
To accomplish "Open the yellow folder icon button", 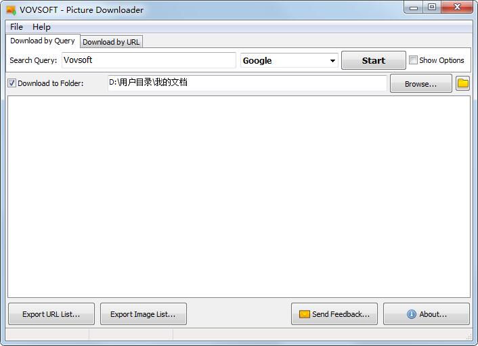I will click(463, 83).
